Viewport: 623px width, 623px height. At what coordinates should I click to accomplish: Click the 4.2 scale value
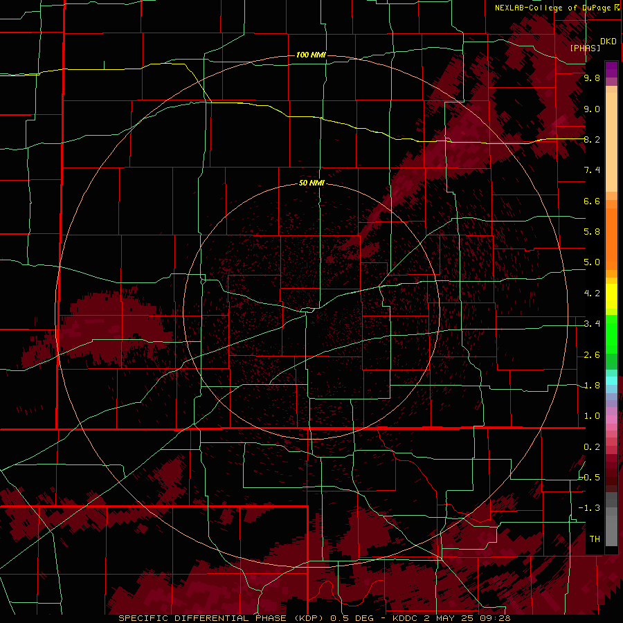[x=592, y=294]
